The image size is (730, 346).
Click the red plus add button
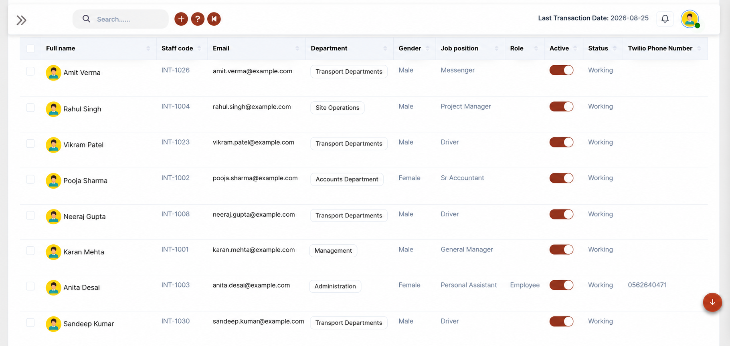pyautogui.click(x=181, y=19)
